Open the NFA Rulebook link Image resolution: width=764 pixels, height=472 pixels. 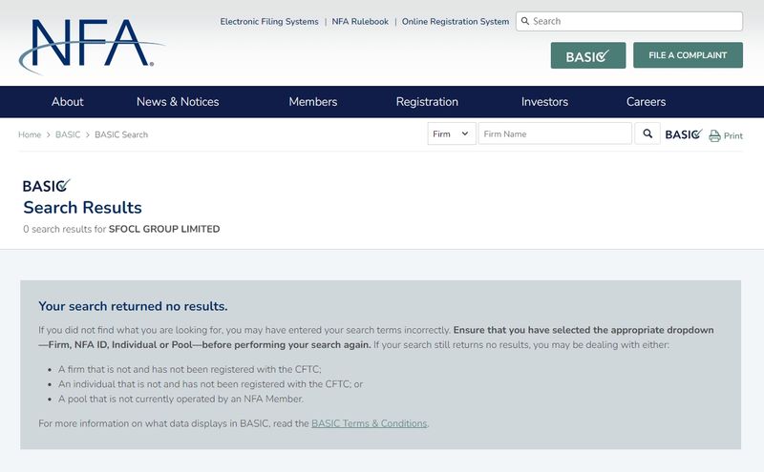[x=360, y=21]
